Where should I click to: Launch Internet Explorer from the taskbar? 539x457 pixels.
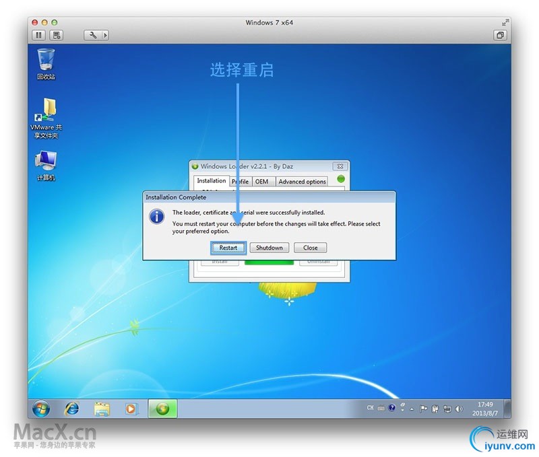(71, 409)
